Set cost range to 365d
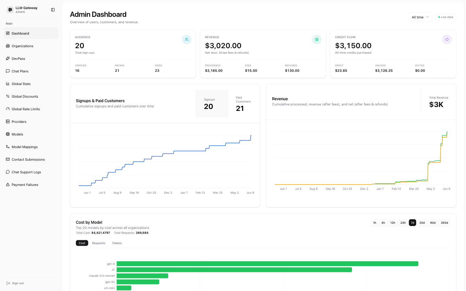466x291 pixels. coord(444,223)
